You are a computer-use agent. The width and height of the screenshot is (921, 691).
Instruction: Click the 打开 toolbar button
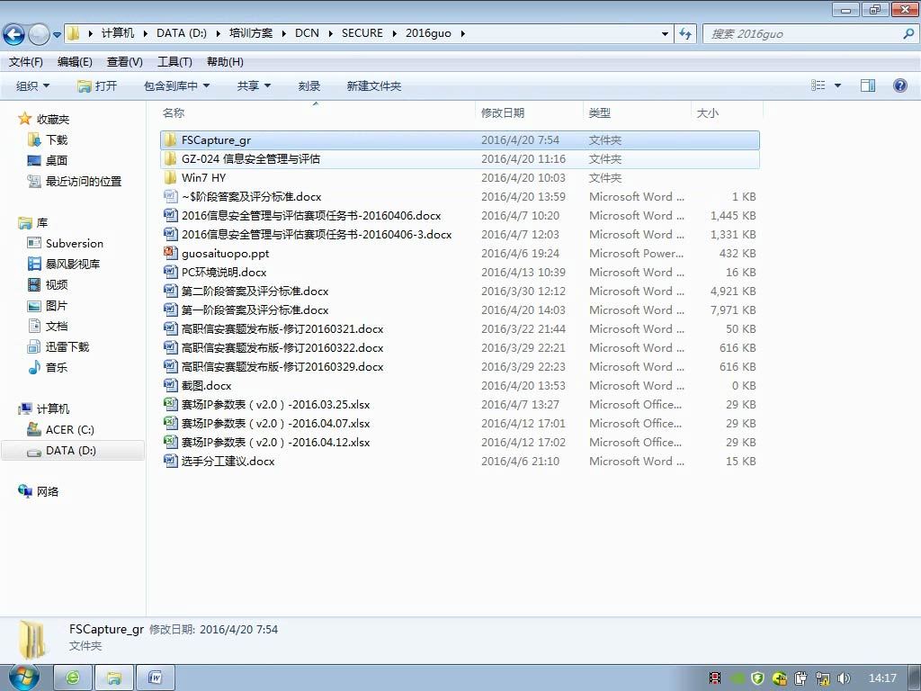point(97,85)
